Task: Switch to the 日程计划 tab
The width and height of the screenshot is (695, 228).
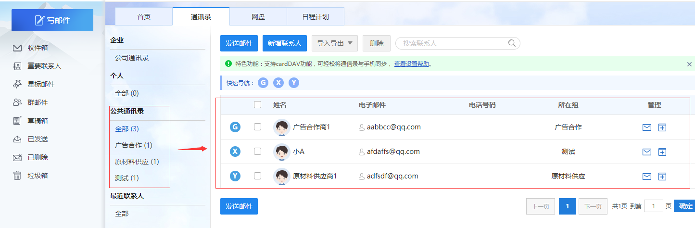Action: coord(315,17)
